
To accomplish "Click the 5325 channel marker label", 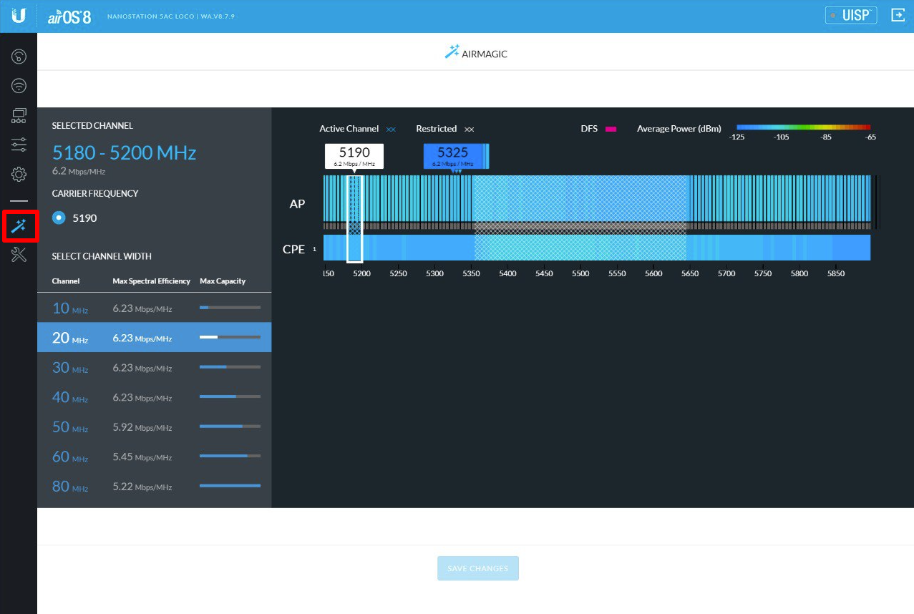I will pos(453,156).
